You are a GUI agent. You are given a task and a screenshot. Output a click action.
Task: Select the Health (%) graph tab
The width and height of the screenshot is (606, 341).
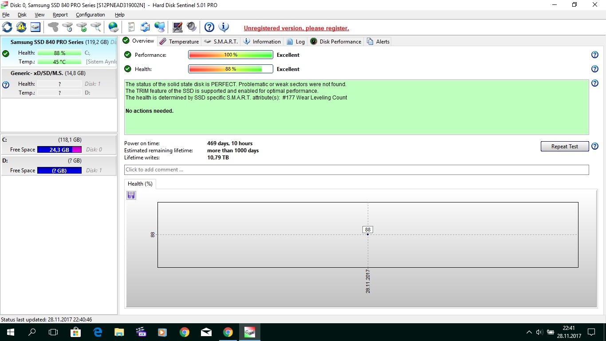[x=140, y=184]
